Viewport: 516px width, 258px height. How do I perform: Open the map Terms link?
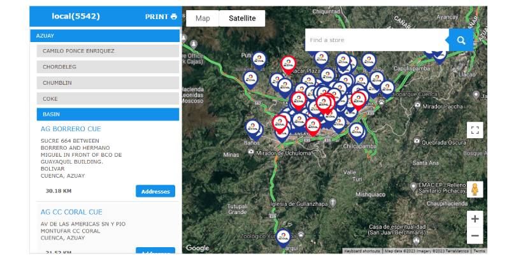click(479, 251)
